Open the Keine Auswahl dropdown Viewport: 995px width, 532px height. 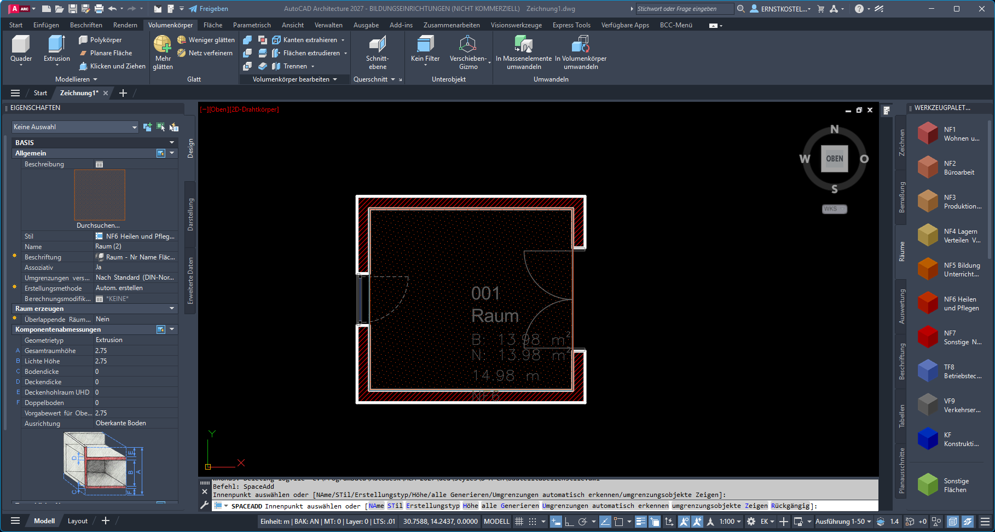(75, 127)
